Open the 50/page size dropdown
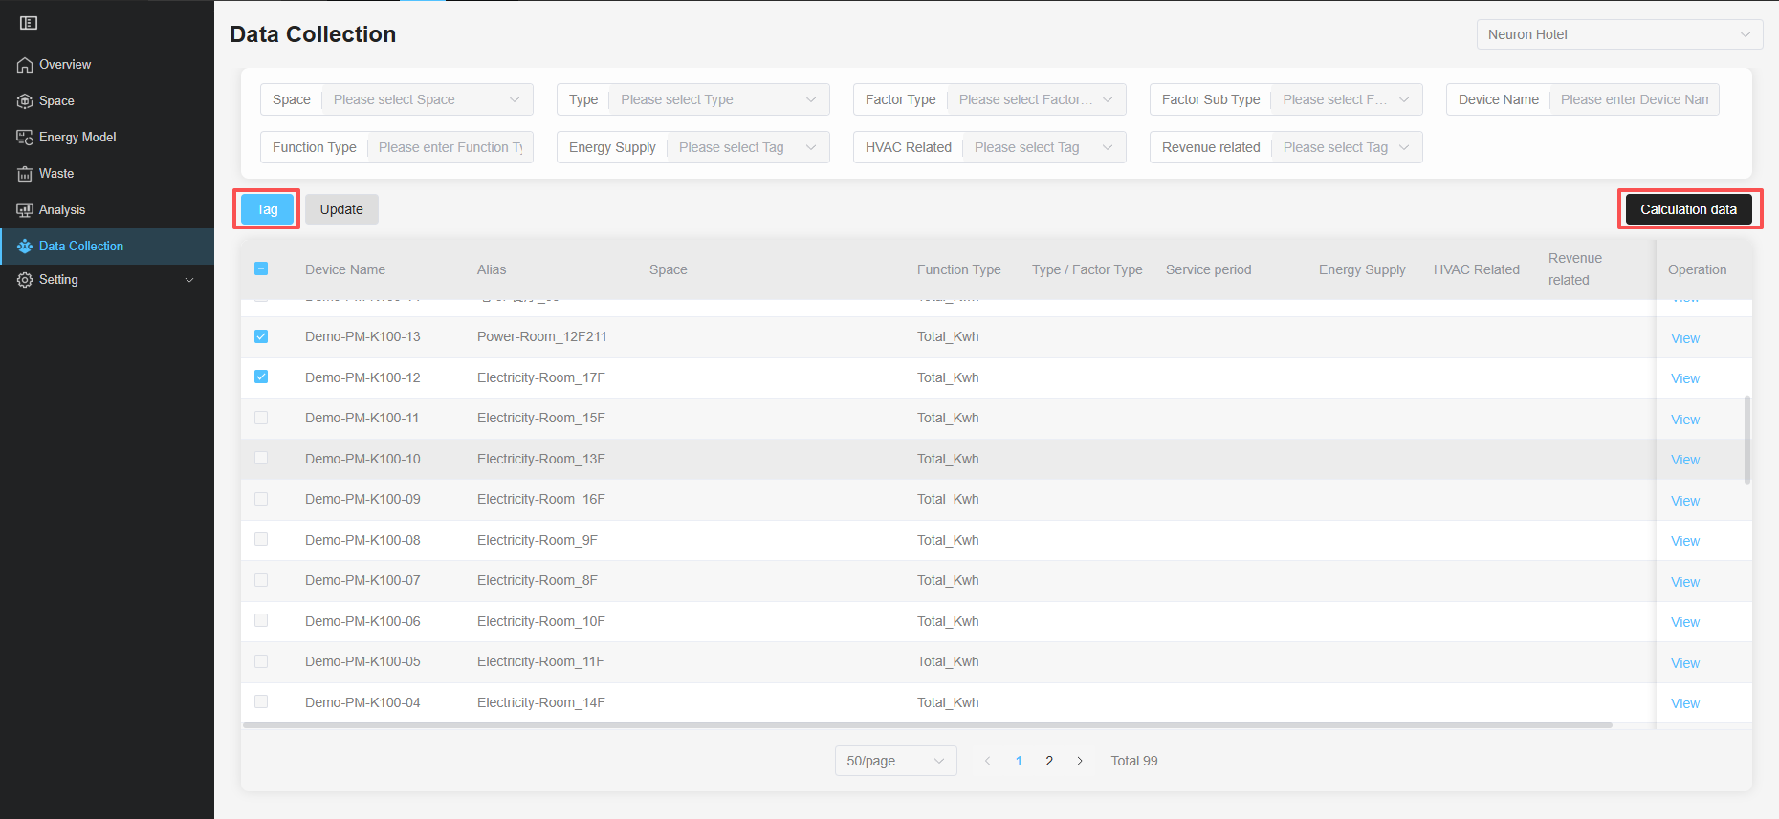Image resolution: width=1779 pixels, height=819 pixels. tap(894, 761)
